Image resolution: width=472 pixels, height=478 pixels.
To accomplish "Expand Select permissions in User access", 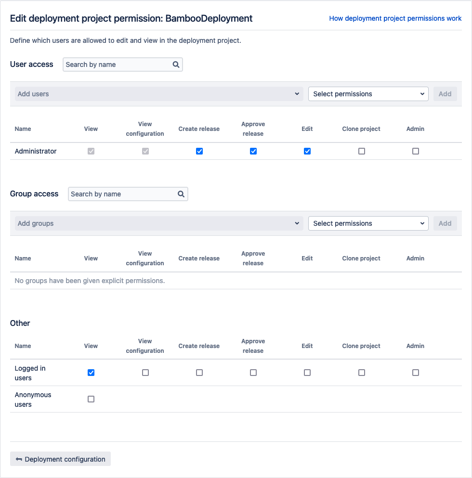I will (x=368, y=94).
